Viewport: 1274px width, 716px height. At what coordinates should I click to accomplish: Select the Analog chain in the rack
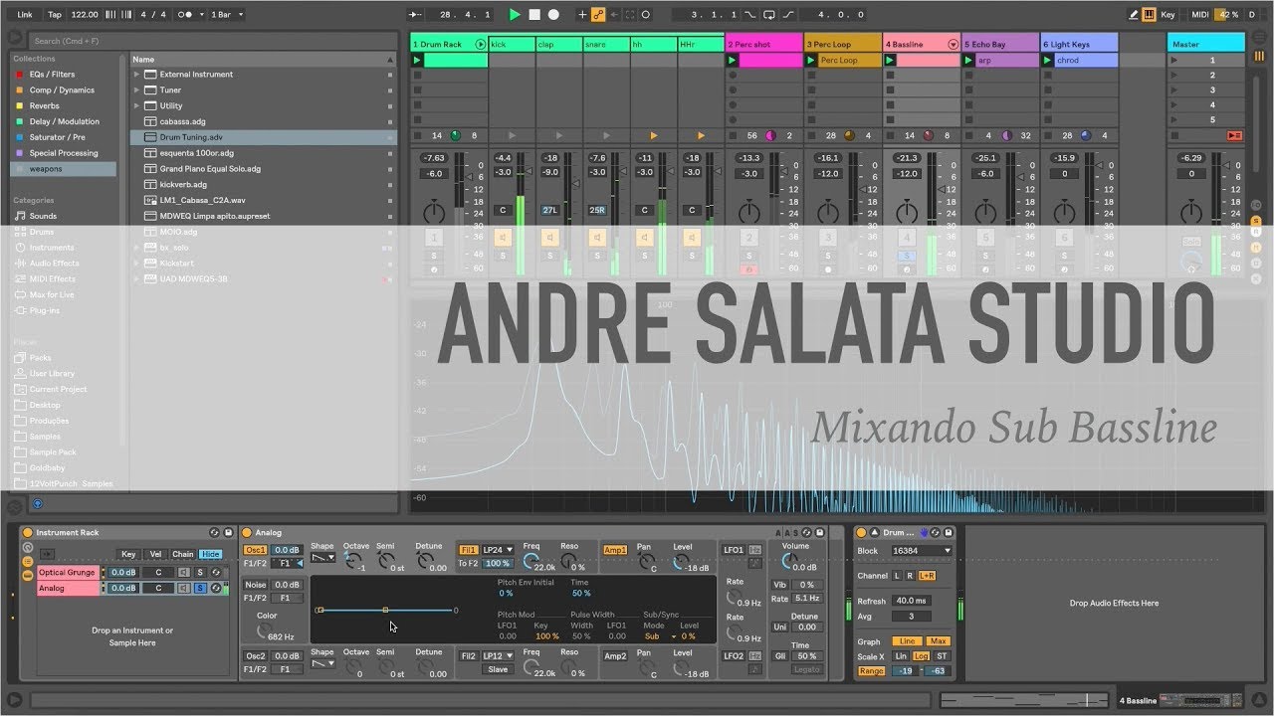click(68, 588)
